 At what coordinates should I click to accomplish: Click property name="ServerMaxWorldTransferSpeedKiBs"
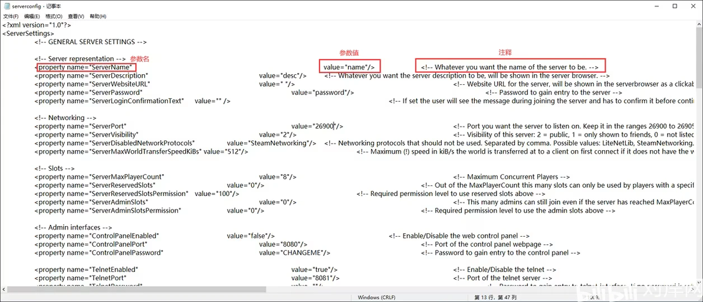pyautogui.click(x=119, y=152)
